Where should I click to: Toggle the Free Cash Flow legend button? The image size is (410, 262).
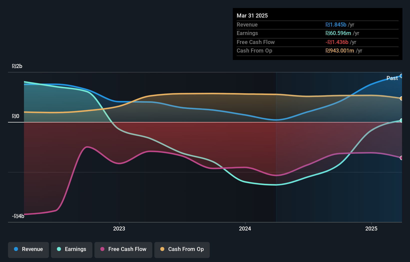(123, 250)
